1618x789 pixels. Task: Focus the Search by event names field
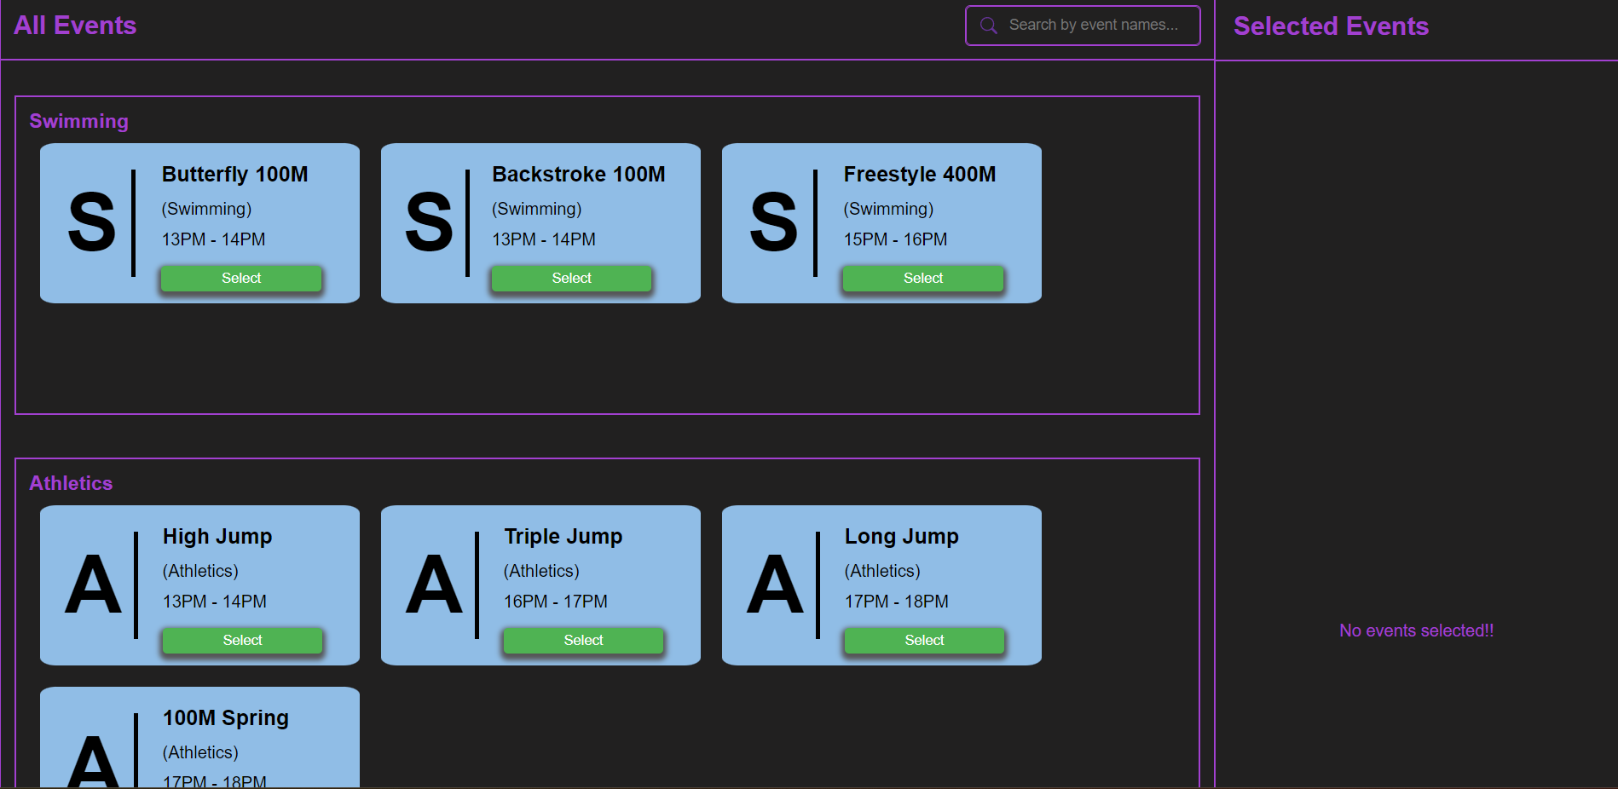pos(1083,26)
